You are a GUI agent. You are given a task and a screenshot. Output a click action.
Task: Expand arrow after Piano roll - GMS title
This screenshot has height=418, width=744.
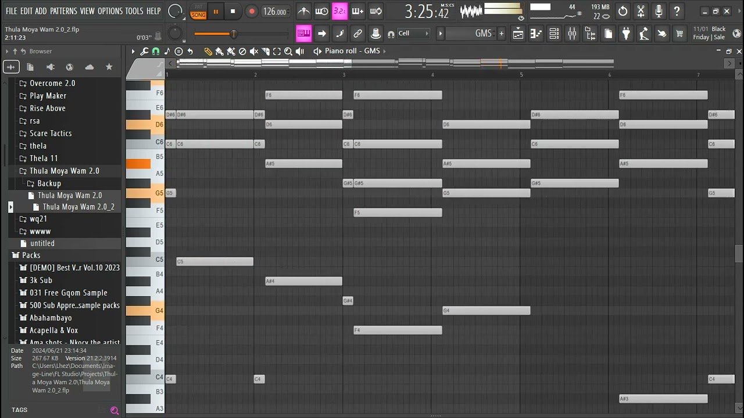[x=385, y=51]
